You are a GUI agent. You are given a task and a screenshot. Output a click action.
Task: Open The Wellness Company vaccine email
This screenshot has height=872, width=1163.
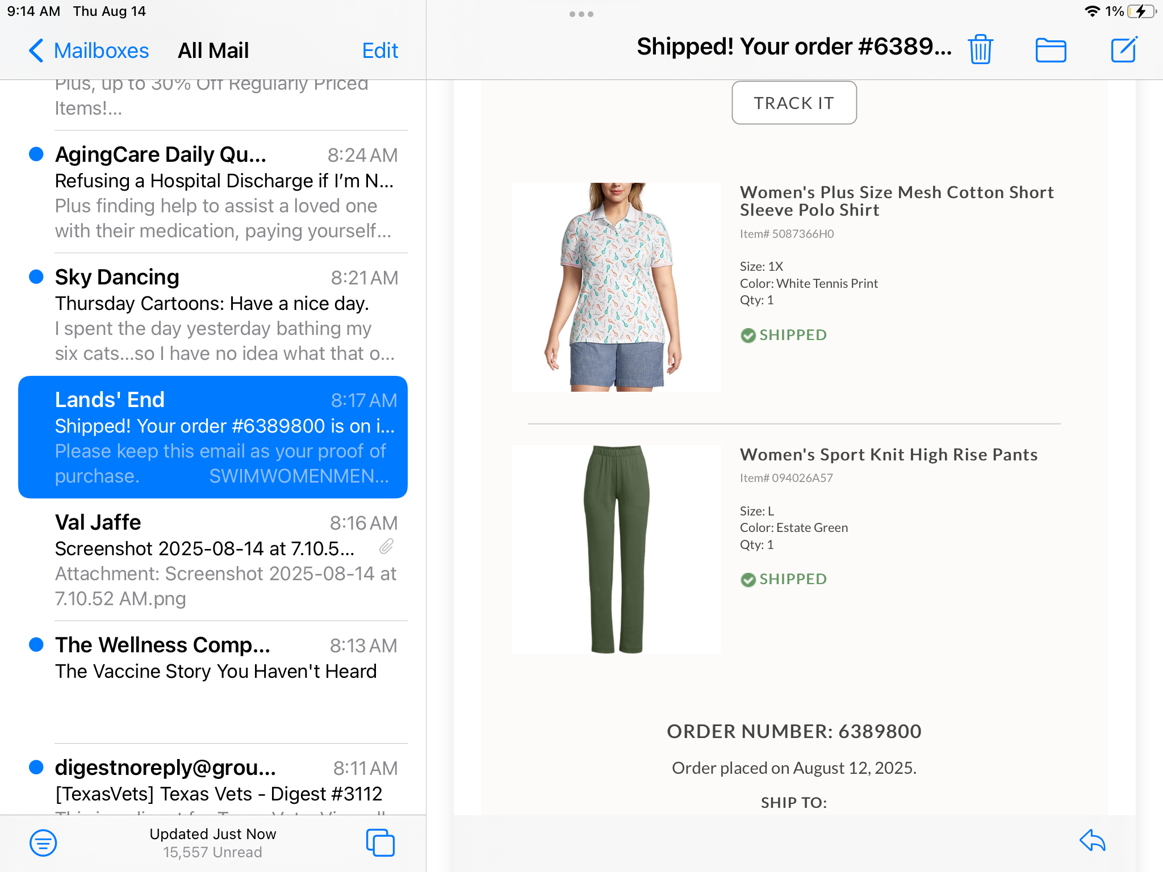(213, 682)
